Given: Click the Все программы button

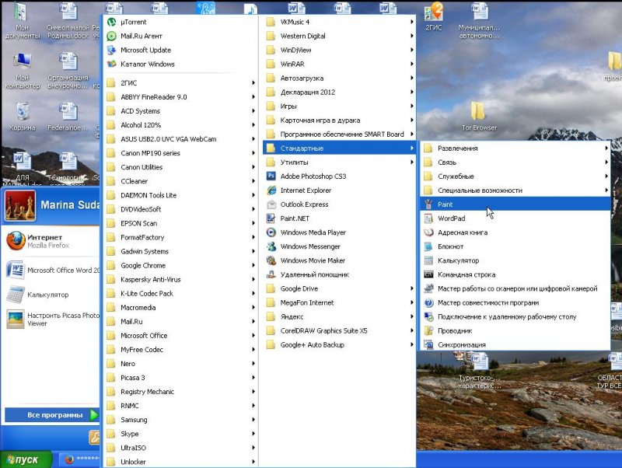Looking at the screenshot, I should coord(51,415).
